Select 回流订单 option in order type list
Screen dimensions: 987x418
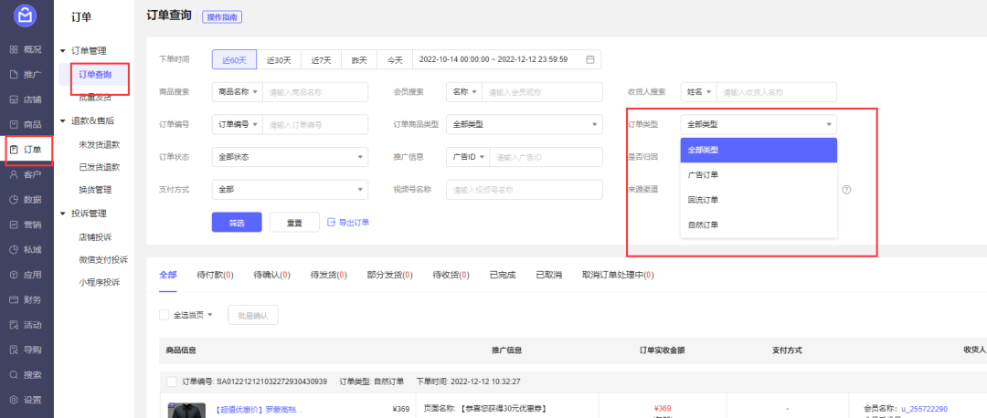(759, 200)
